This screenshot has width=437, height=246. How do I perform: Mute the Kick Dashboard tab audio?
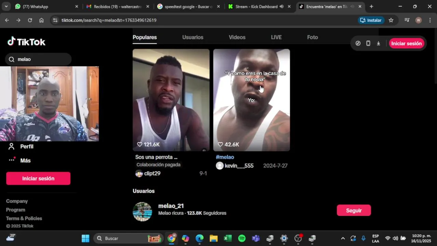pyautogui.click(x=281, y=6)
